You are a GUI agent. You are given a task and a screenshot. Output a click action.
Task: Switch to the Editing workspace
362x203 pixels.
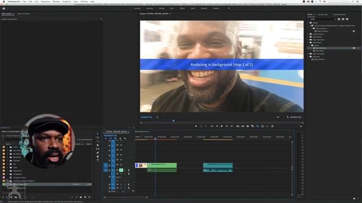[162, 8]
